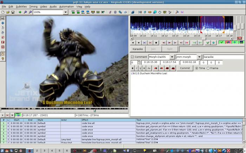Viewport: 246px width, 153px height.
Task: Click the effect field containing karaoke
Action: [x=224, y=57]
